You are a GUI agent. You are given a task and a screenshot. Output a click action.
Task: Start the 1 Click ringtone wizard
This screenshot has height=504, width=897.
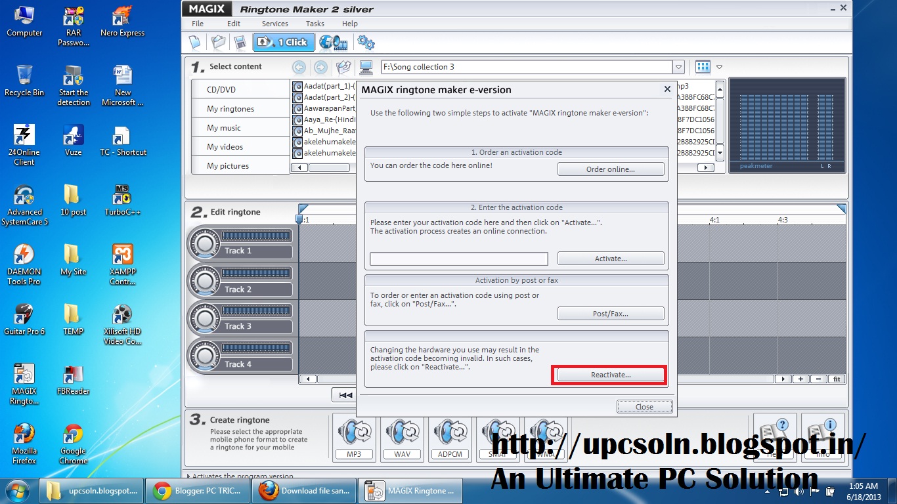pyautogui.click(x=284, y=43)
